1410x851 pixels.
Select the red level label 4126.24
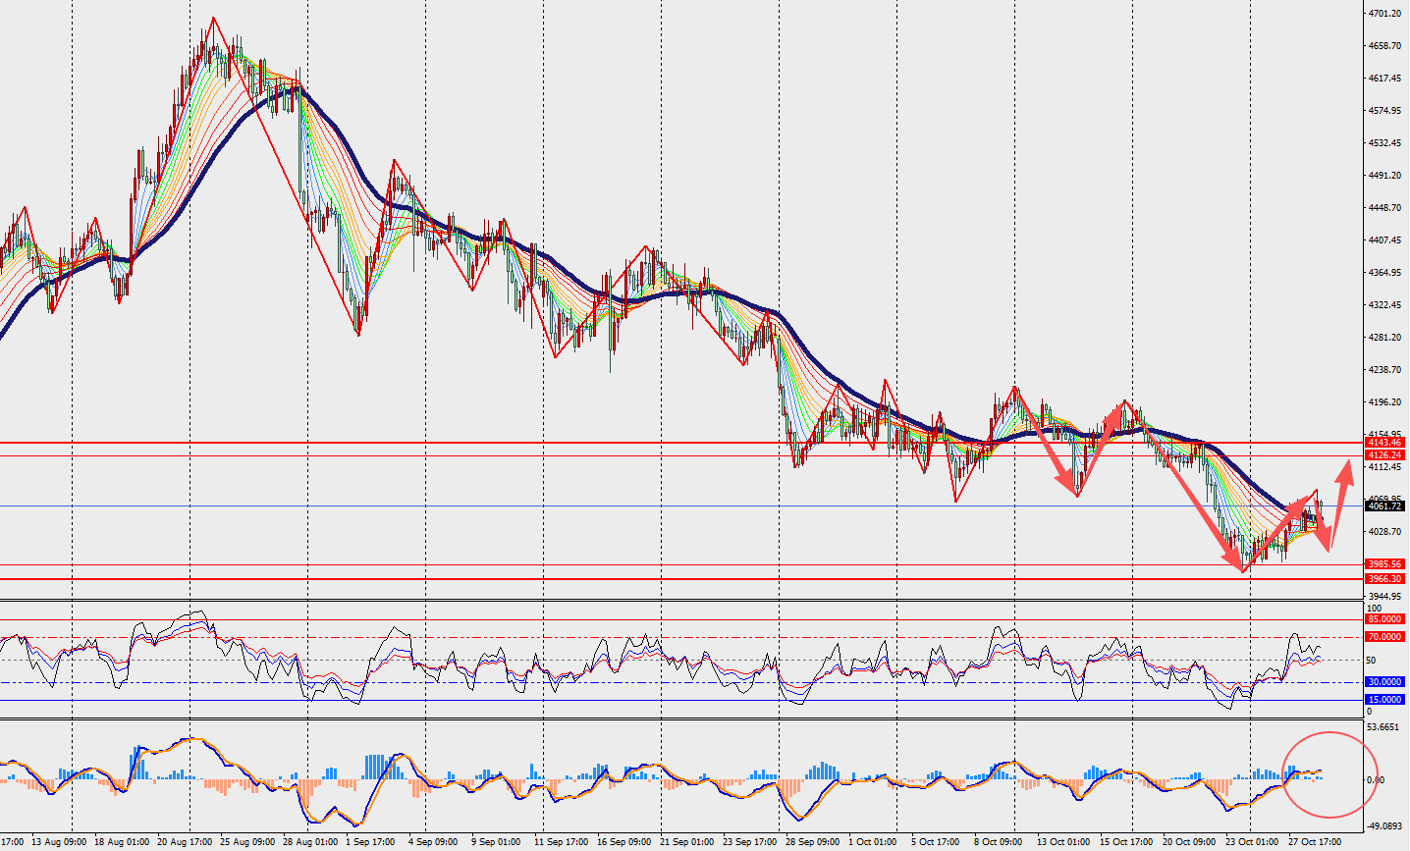pos(1384,455)
